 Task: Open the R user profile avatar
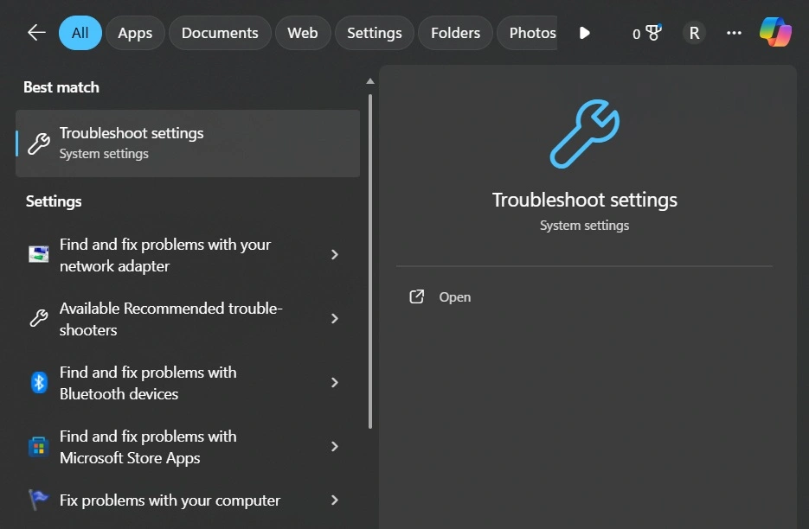click(693, 33)
